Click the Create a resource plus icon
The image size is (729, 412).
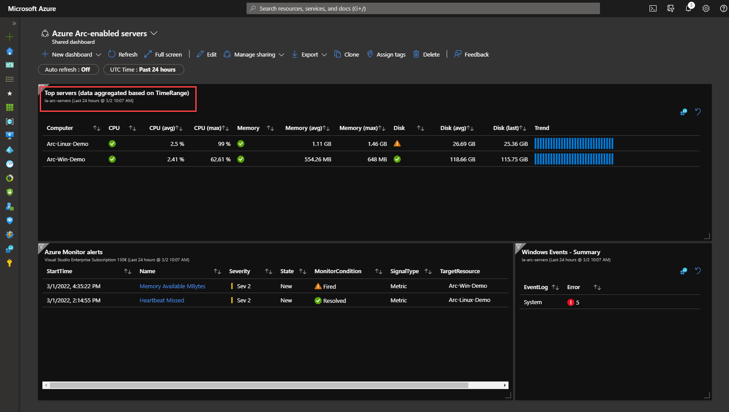click(10, 37)
